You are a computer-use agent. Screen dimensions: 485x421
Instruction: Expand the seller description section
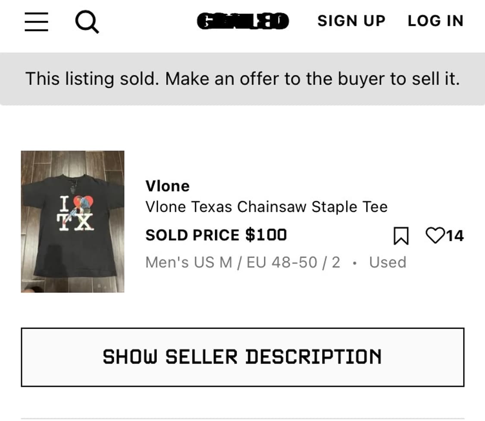[242, 356]
